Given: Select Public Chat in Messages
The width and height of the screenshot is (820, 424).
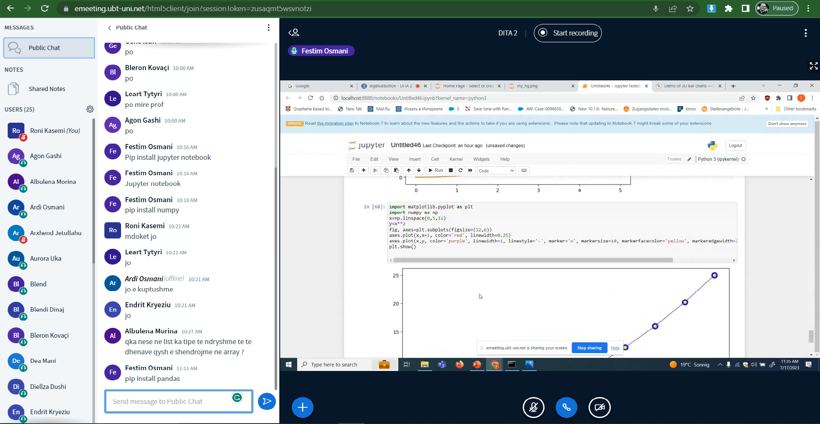Looking at the screenshot, I should pyautogui.click(x=49, y=48).
